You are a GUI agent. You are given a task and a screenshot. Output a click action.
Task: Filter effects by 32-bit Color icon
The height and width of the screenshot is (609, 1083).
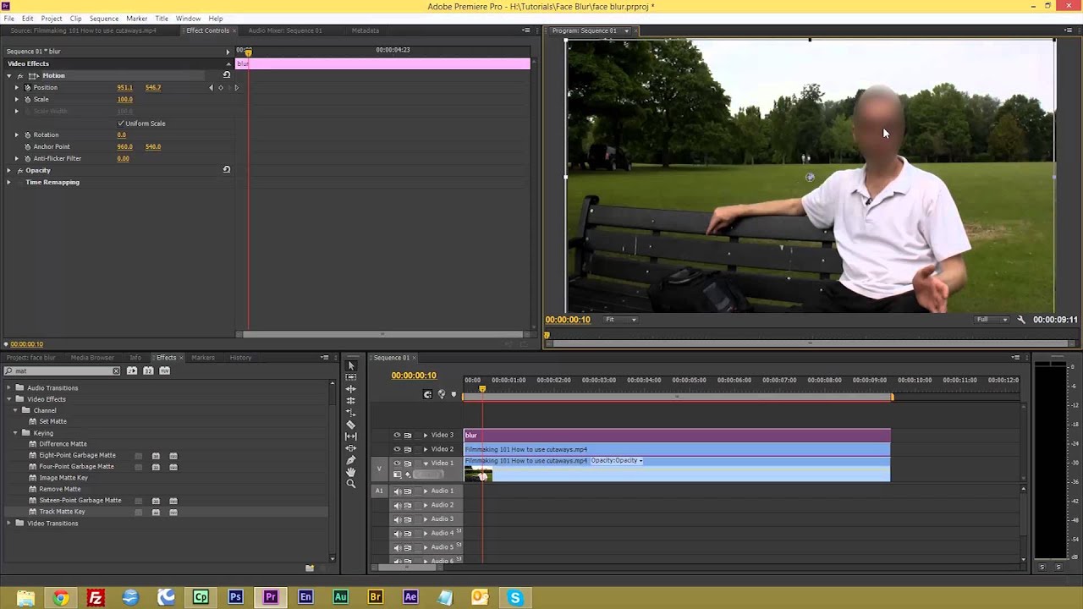(x=148, y=370)
